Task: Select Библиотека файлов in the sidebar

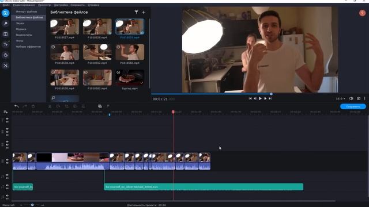Action: coord(29,17)
